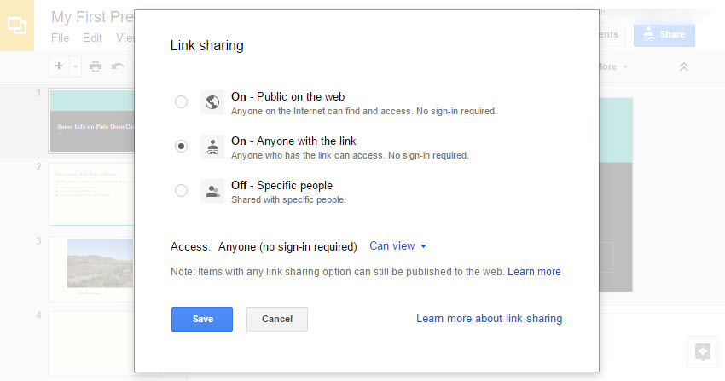Select the Anyone with the link radio button
This screenshot has width=725, height=381.
click(x=181, y=146)
